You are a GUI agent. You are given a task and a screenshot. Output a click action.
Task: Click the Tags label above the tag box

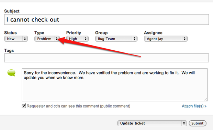(9, 50)
